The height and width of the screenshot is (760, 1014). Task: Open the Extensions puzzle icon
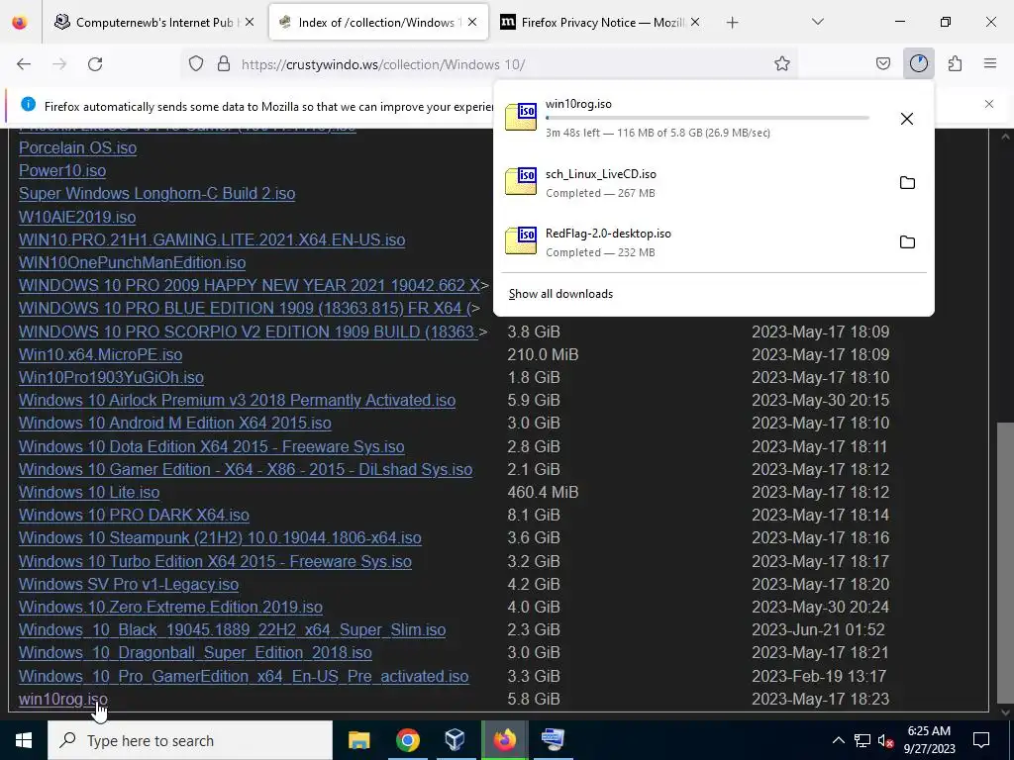(x=955, y=63)
